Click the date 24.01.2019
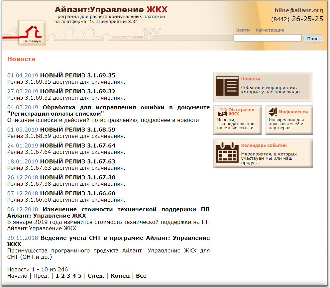Viewport: 330px width, 288px height. pos(23,145)
